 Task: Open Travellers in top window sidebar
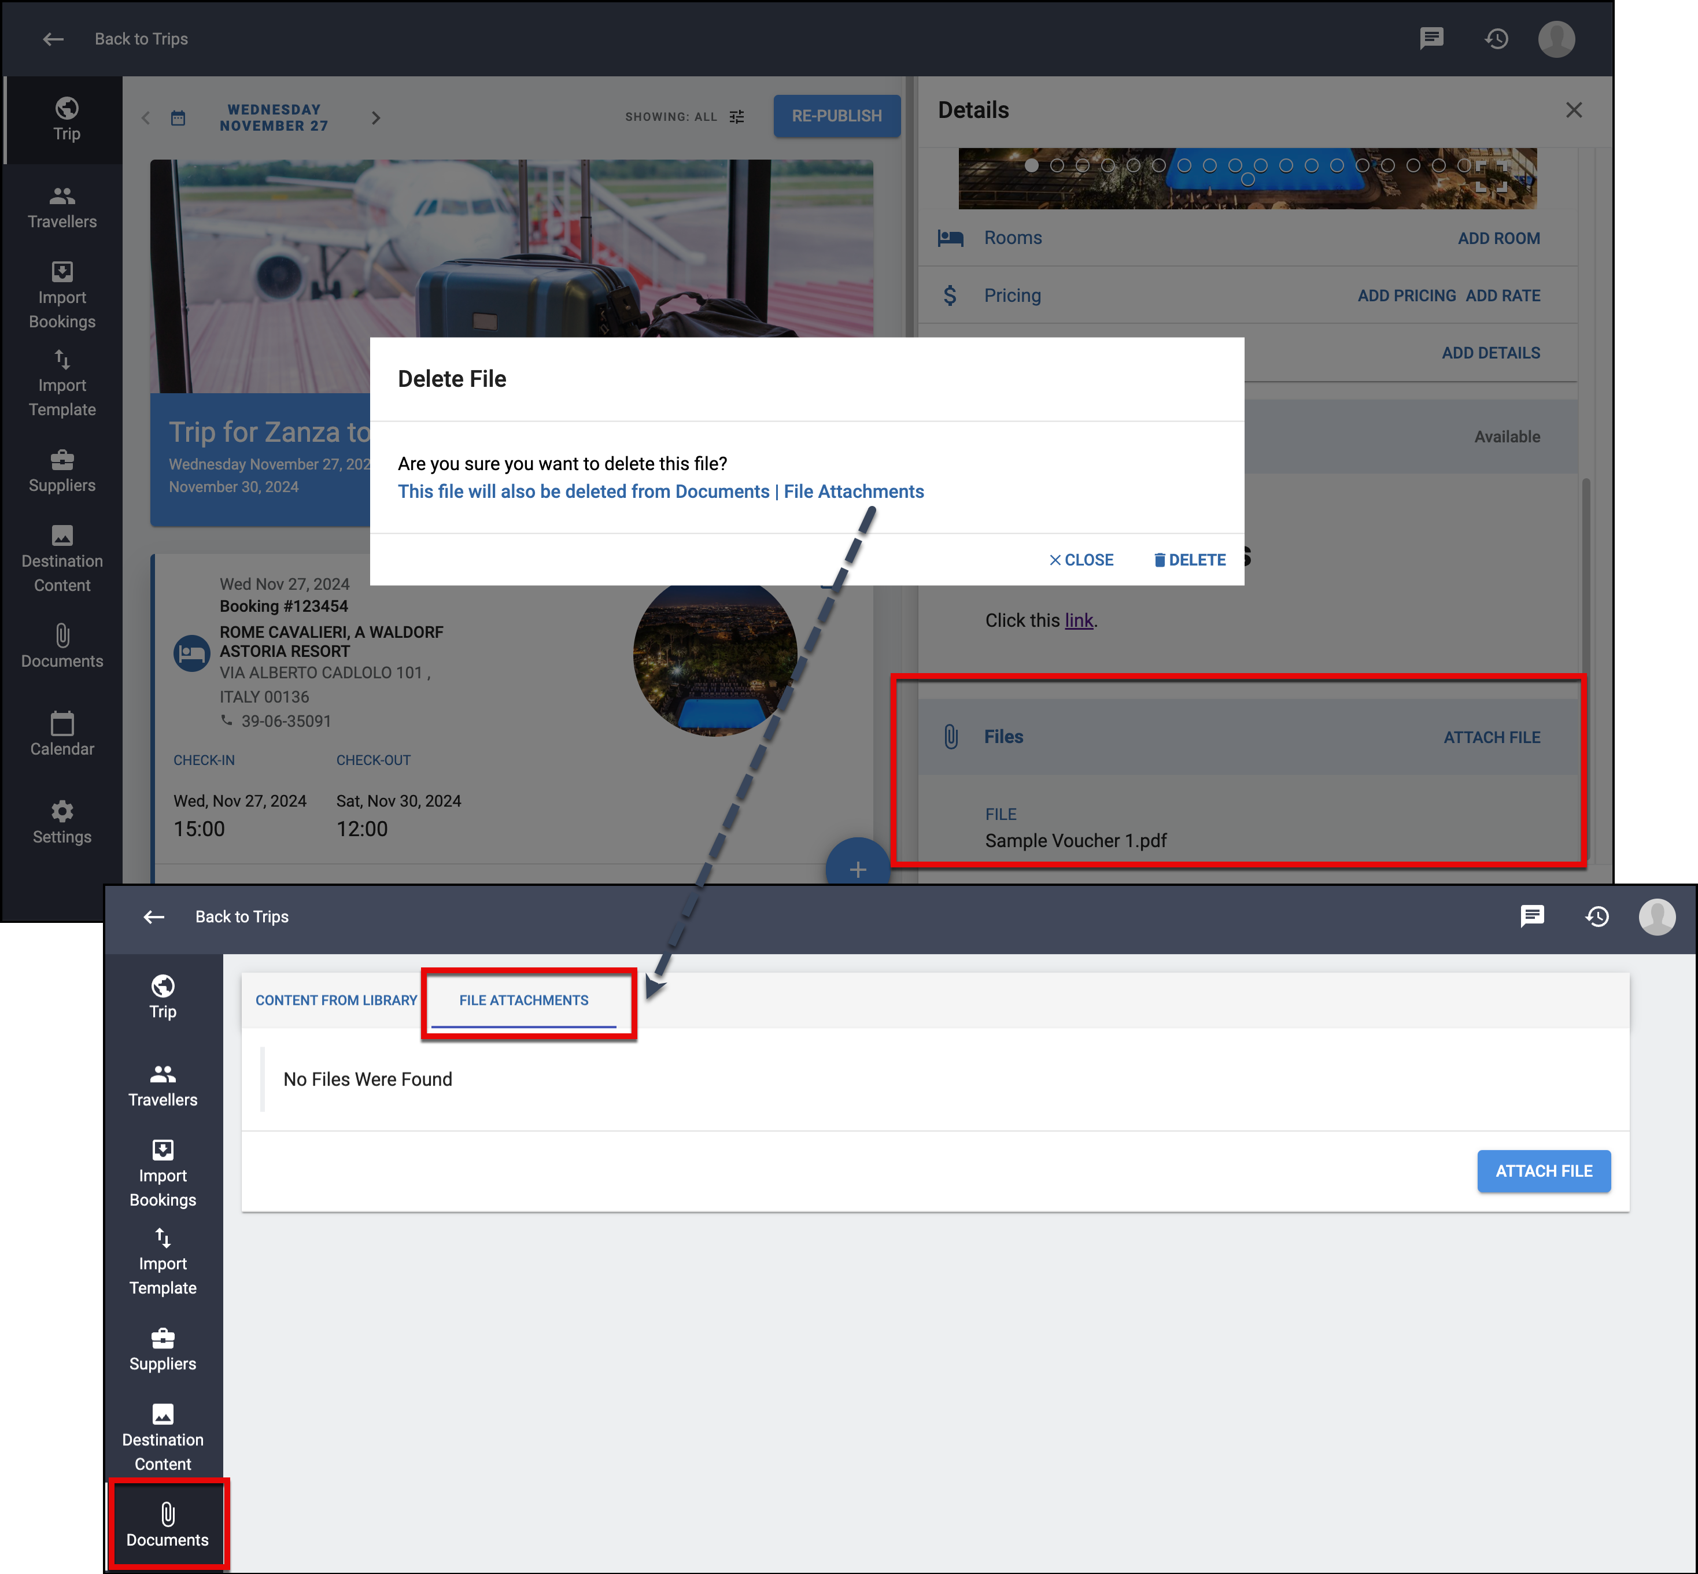click(x=62, y=208)
